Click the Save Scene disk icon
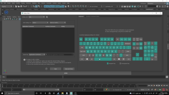Image resolution: width=169 pixels, height=95 pixels. point(21,6)
